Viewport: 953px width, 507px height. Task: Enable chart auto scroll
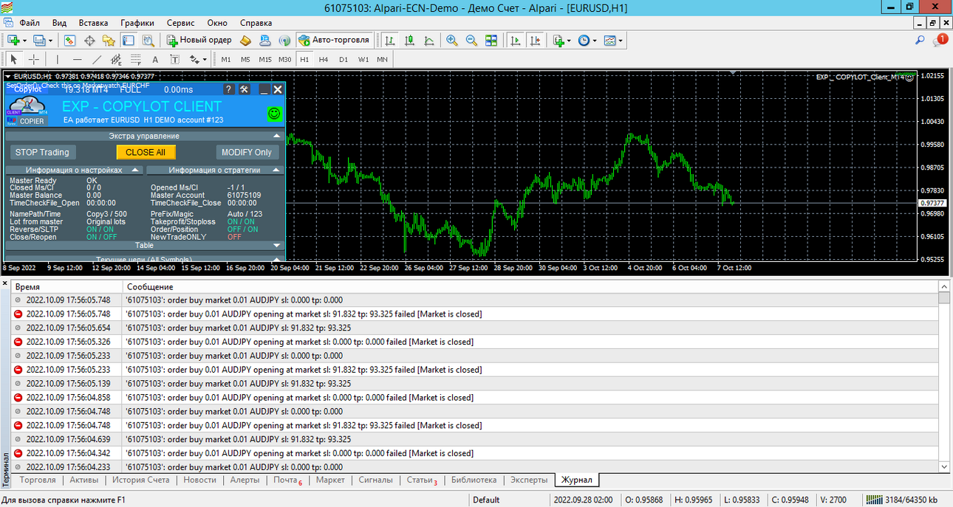pyautogui.click(x=516, y=40)
